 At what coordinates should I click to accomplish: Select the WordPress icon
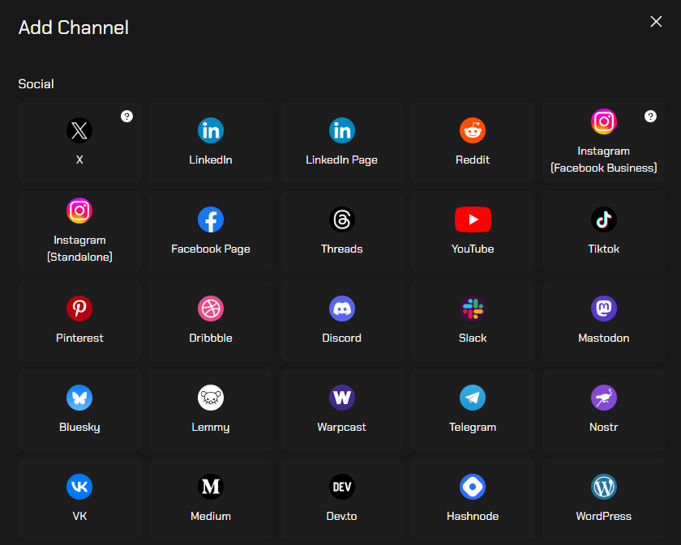coord(603,487)
